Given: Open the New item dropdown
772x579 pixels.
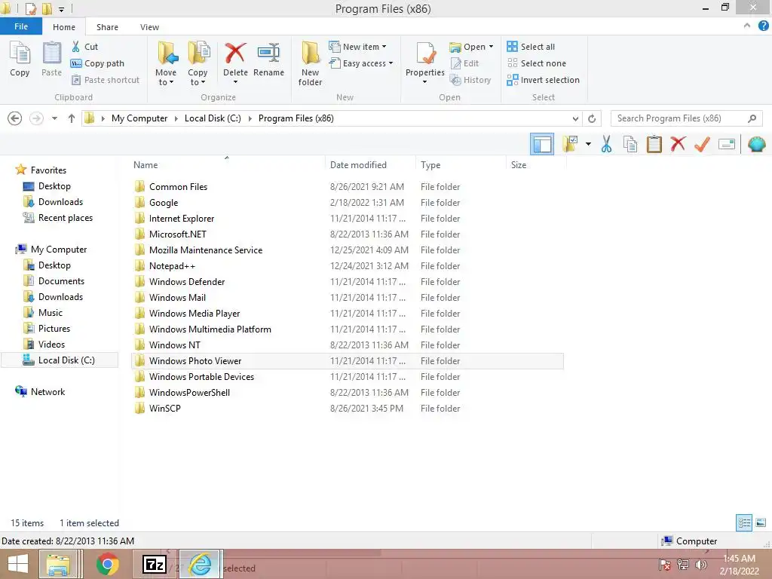Looking at the screenshot, I should pos(357,47).
